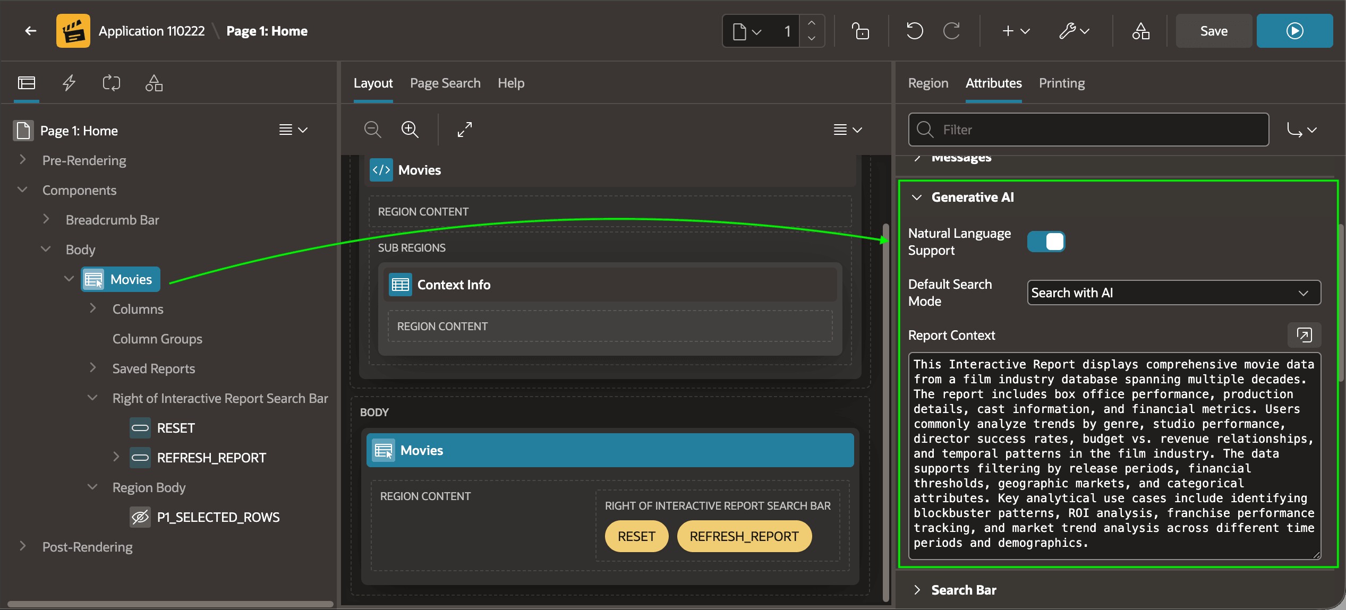The width and height of the screenshot is (1346, 610).
Task: Toggle Natural Language Support switch
Action: click(x=1046, y=242)
